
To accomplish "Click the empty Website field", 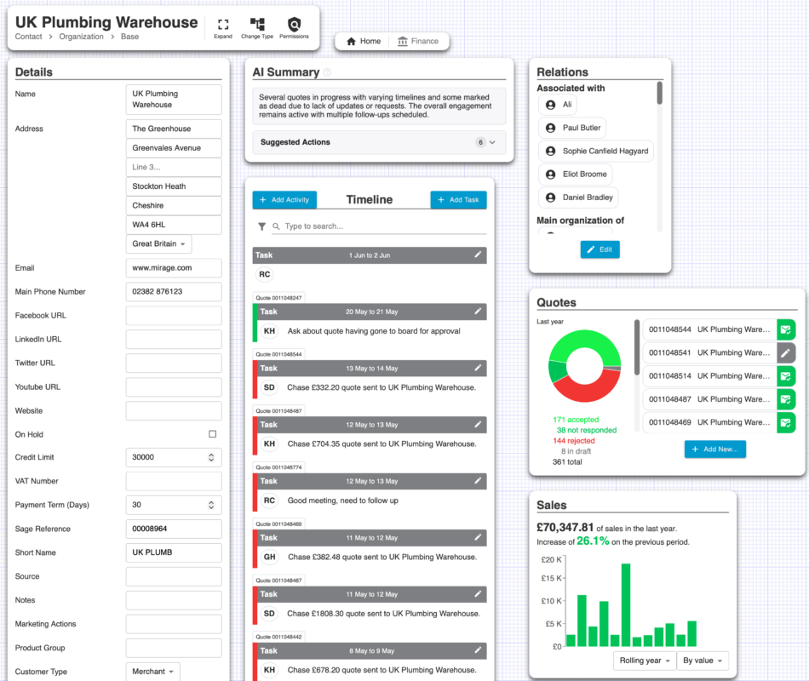I will [x=174, y=411].
